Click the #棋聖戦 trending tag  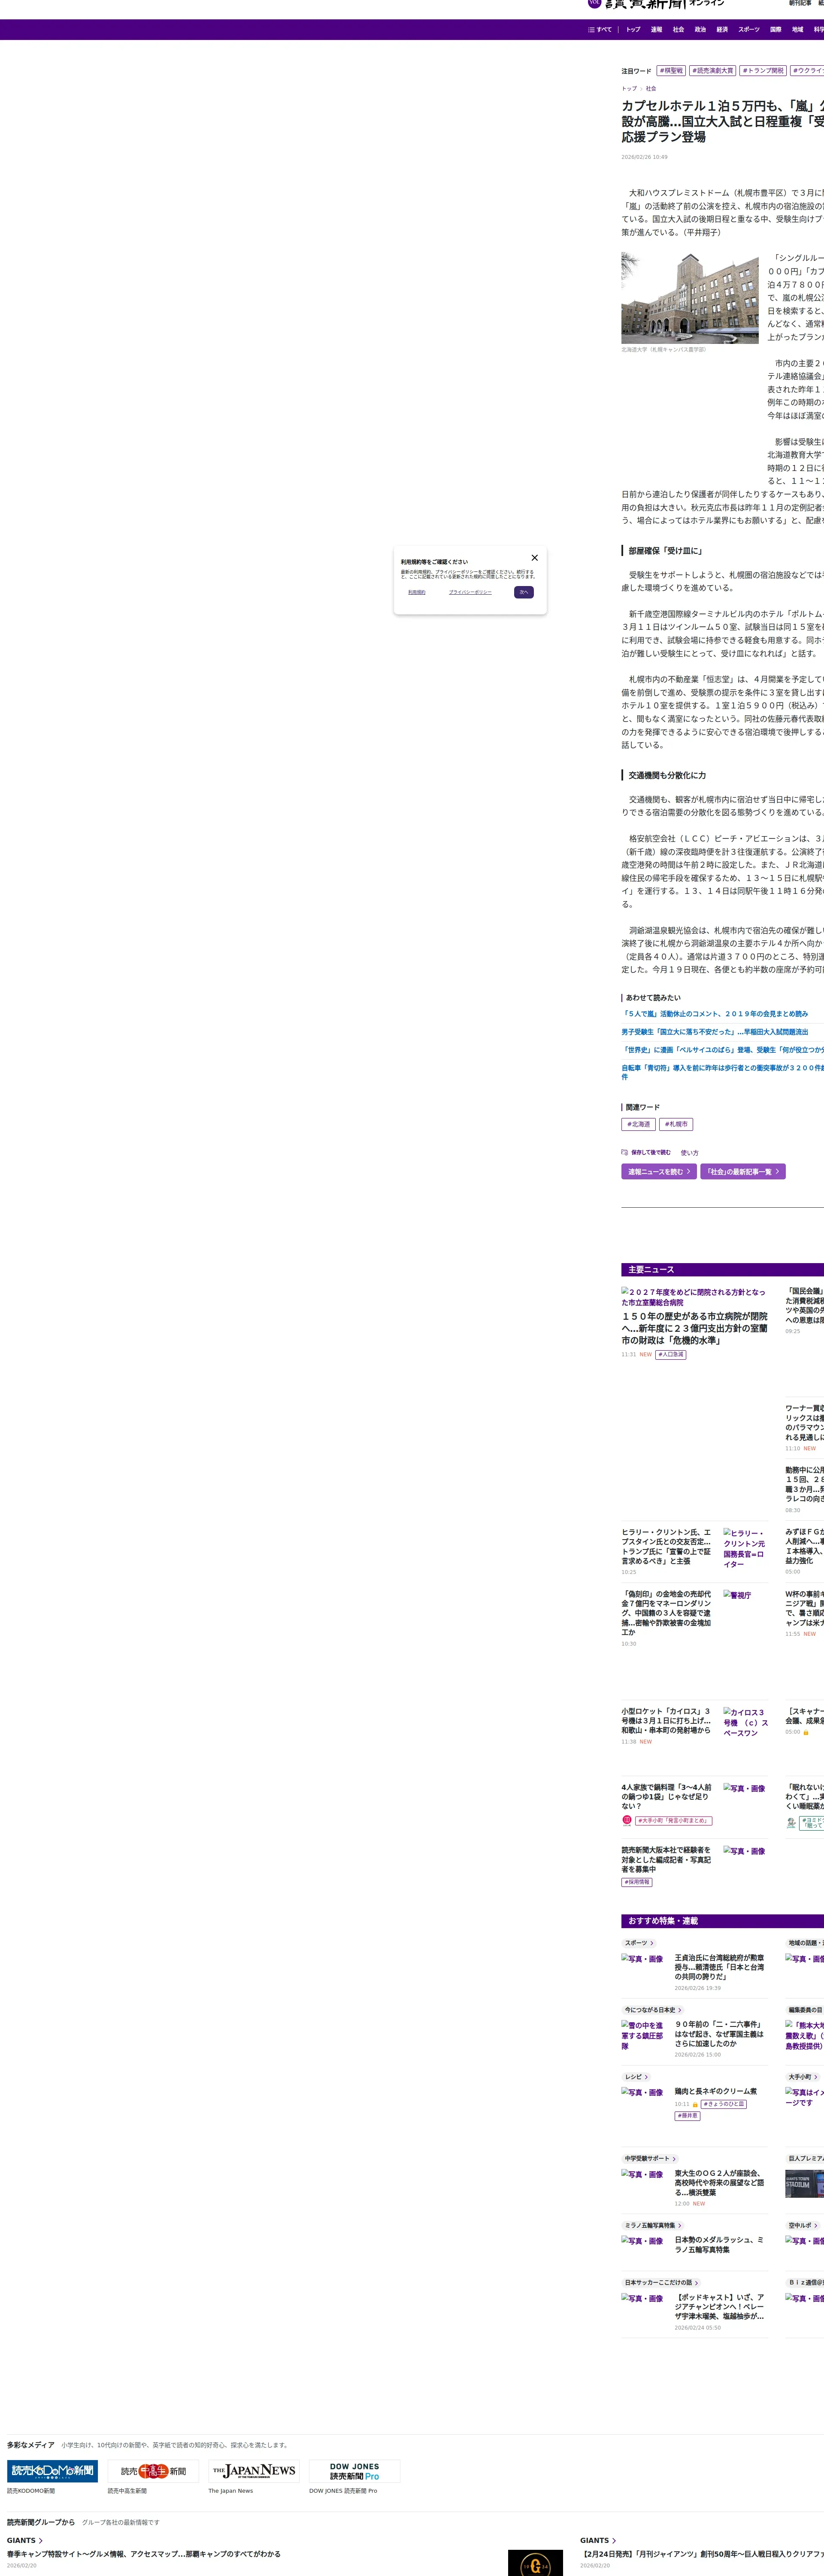671,71
